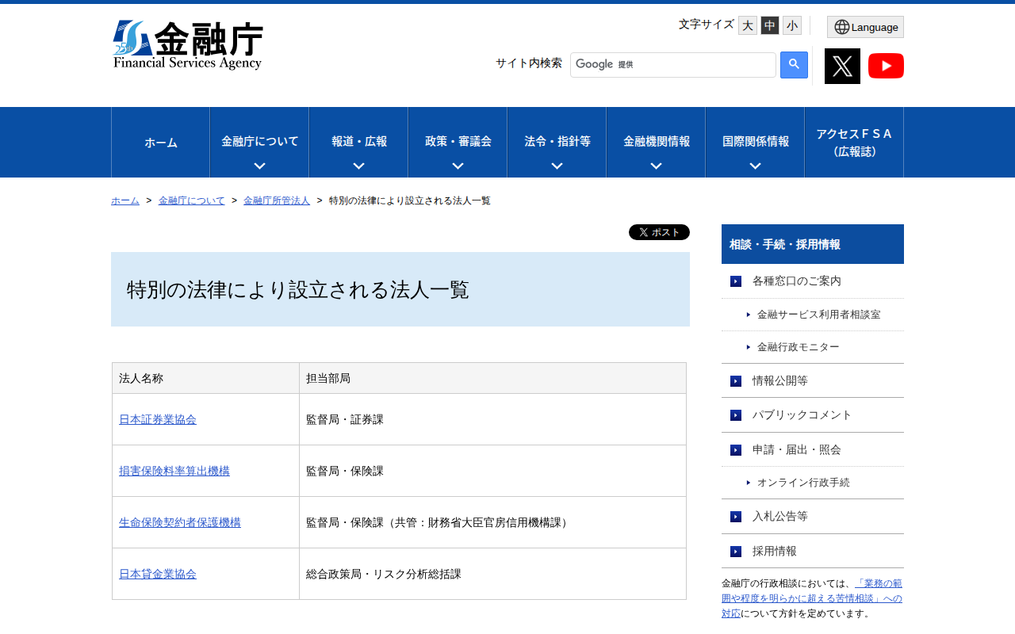The height and width of the screenshot is (634, 1015).
Task: Open the 日本証券業協会 link
Action: tap(158, 419)
